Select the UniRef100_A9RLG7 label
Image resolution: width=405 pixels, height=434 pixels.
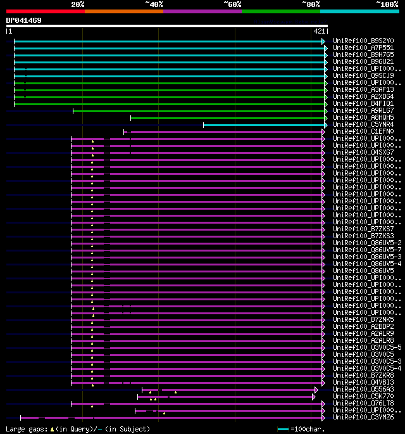[x=363, y=110]
